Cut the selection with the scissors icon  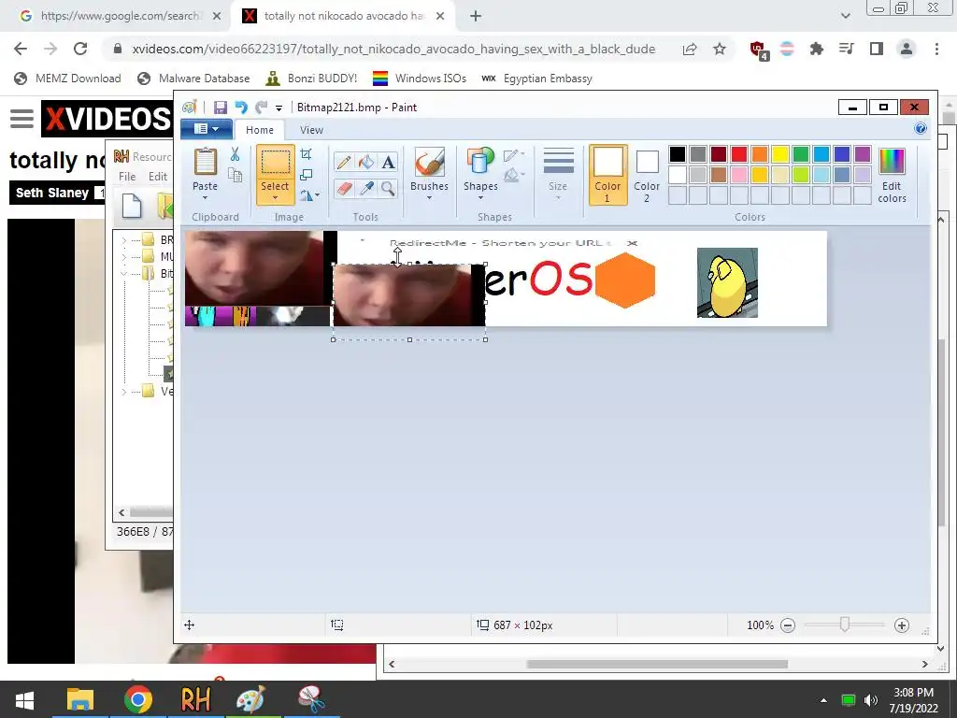pos(235,154)
